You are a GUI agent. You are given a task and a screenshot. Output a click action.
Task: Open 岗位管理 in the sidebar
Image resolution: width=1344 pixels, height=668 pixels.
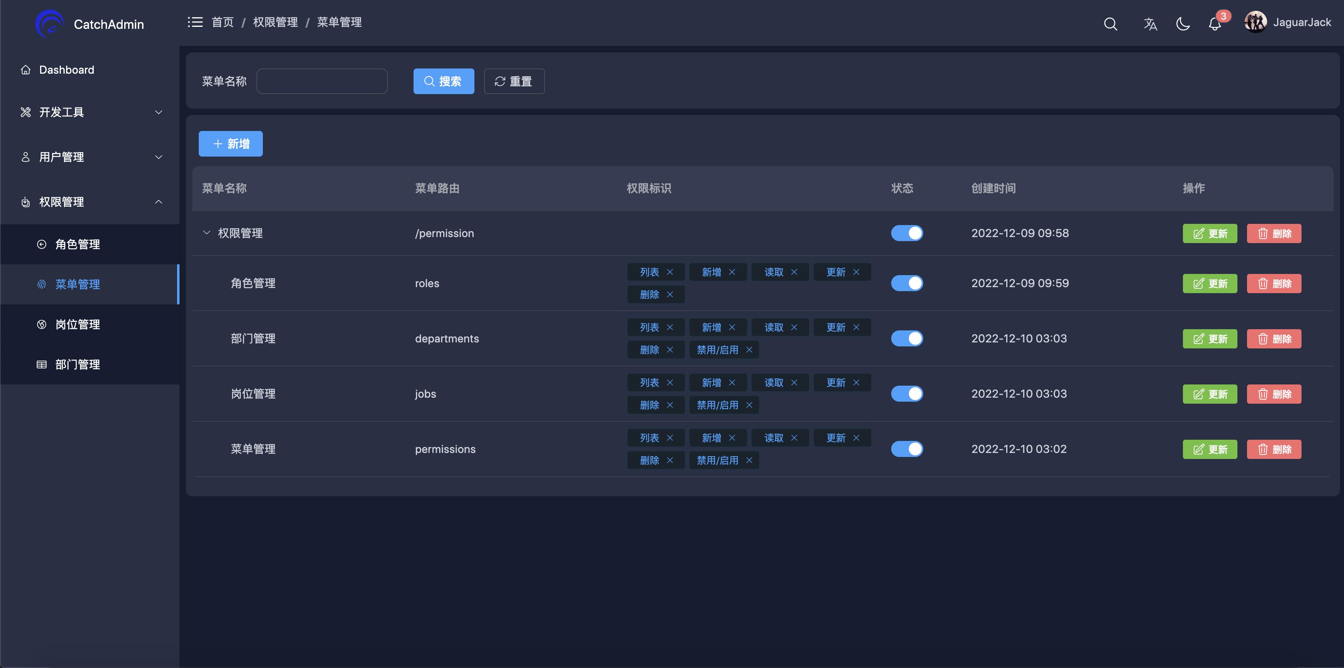click(77, 324)
